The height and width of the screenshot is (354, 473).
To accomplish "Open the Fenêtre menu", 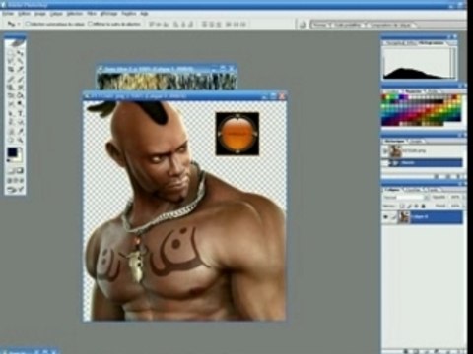I will tap(129, 14).
